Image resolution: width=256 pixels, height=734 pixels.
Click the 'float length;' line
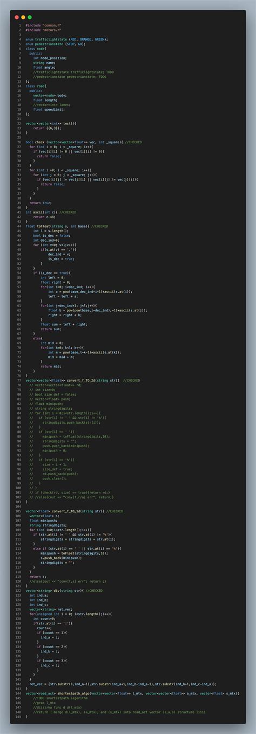(x=45, y=100)
